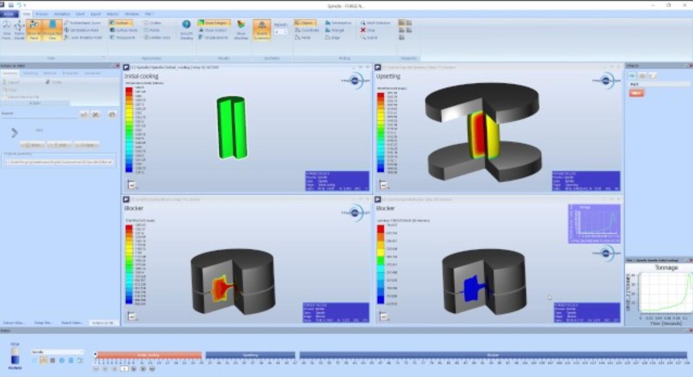
Task: Click blue info icon below Spindle dropdown
Action: [x=62, y=360]
